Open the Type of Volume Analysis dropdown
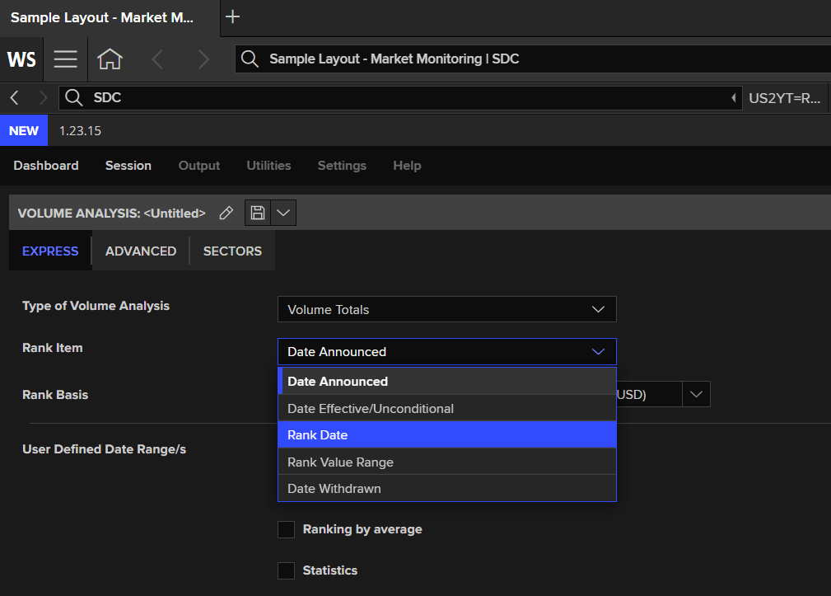Image resolution: width=831 pixels, height=596 pixels. 446,309
